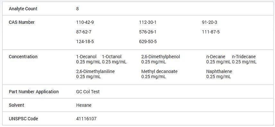
Task: Click CAS number 91-20-3
Action: [x=210, y=22]
